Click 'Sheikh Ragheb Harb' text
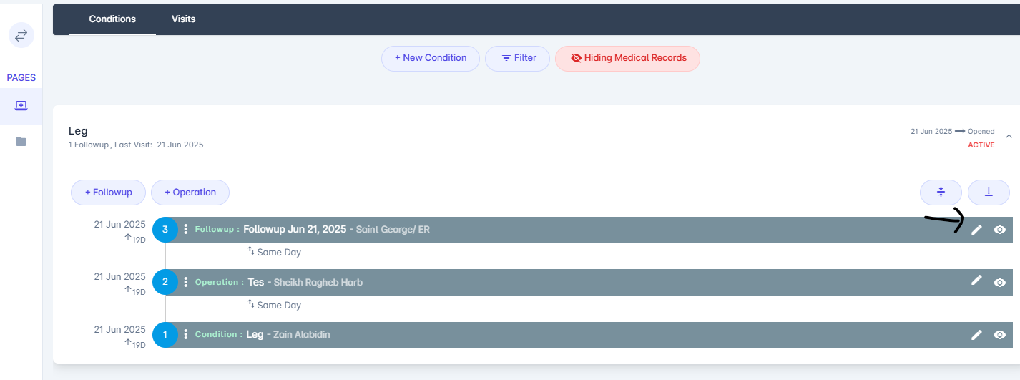 point(318,283)
